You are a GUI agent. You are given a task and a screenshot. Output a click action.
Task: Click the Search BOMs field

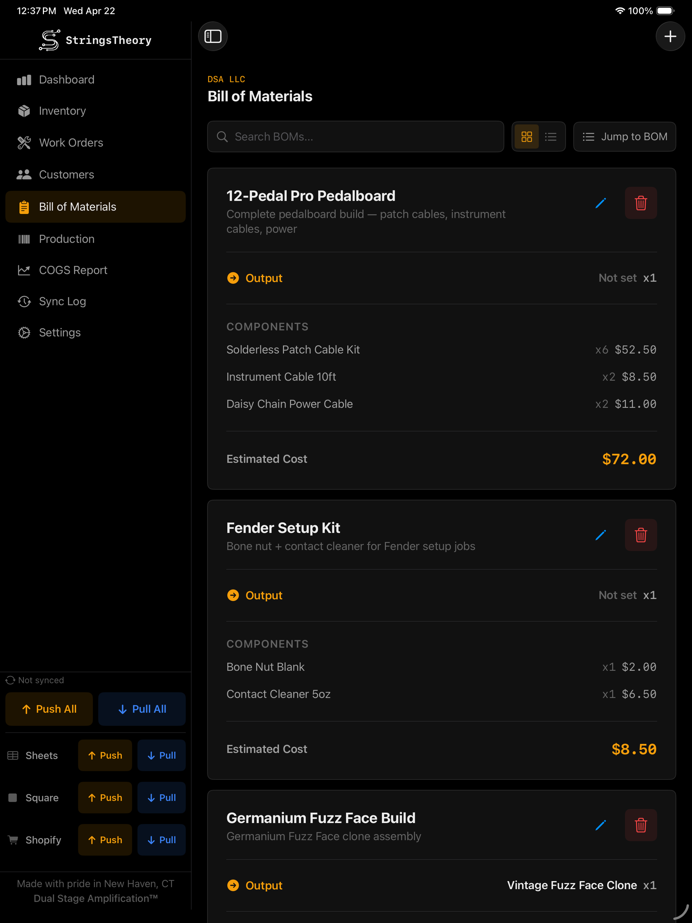click(x=355, y=136)
